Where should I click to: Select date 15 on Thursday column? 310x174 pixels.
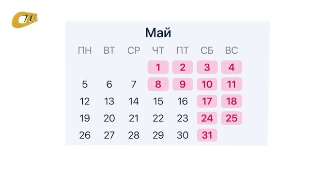158,101
